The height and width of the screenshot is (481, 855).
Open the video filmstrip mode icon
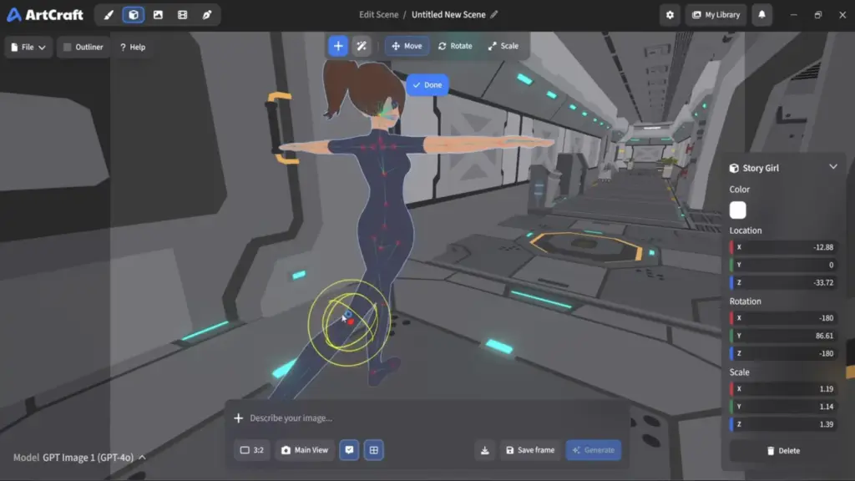pos(183,15)
